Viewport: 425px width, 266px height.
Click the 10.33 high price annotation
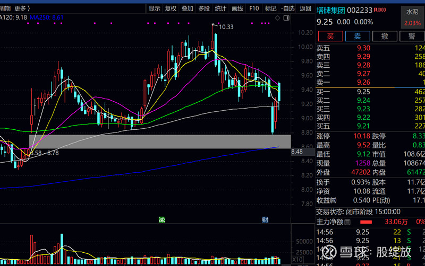tap(226, 27)
